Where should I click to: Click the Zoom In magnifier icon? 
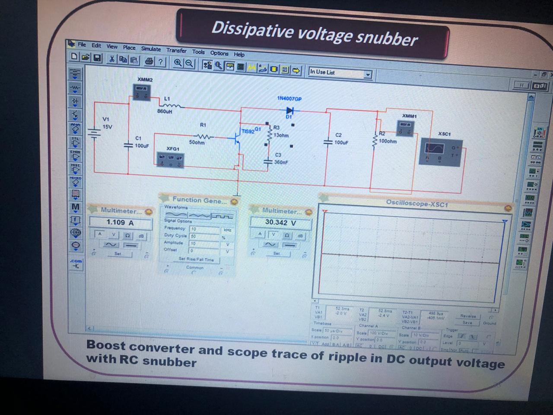click(178, 63)
